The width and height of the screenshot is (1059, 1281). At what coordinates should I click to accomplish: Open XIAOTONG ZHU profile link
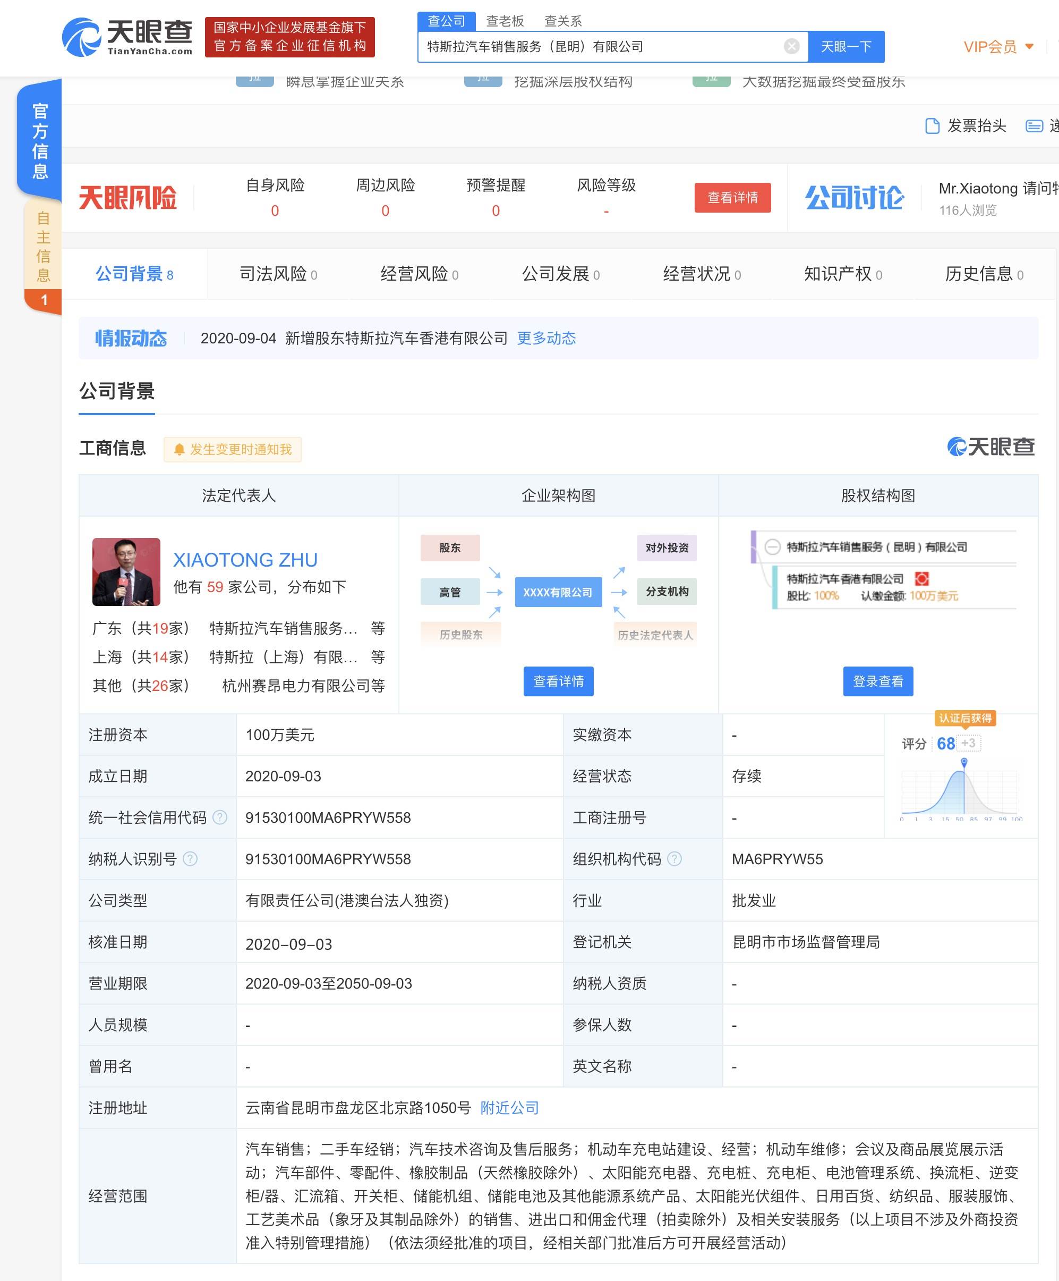245,559
